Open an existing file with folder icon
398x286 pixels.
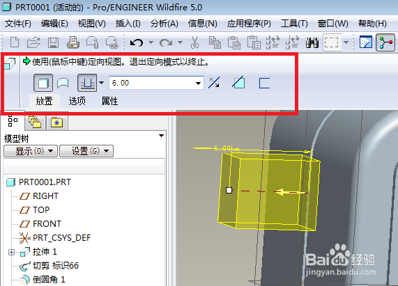pos(33,42)
